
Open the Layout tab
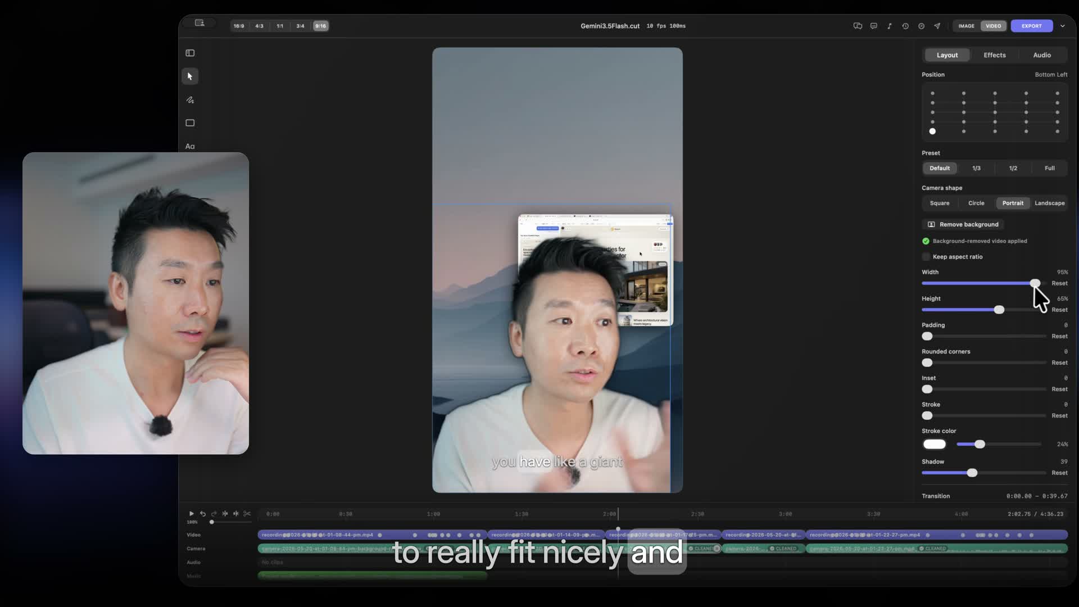click(x=947, y=55)
